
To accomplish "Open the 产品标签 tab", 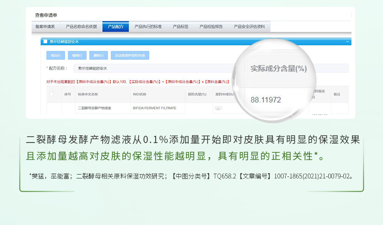I will (x=180, y=27).
